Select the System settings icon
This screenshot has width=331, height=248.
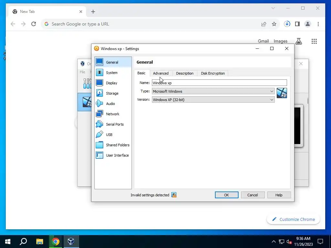[x=100, y=72]
